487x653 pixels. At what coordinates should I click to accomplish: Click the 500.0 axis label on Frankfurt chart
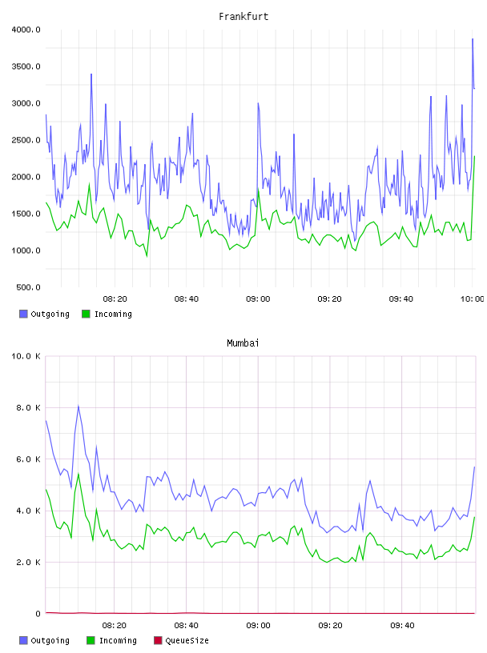28,287
